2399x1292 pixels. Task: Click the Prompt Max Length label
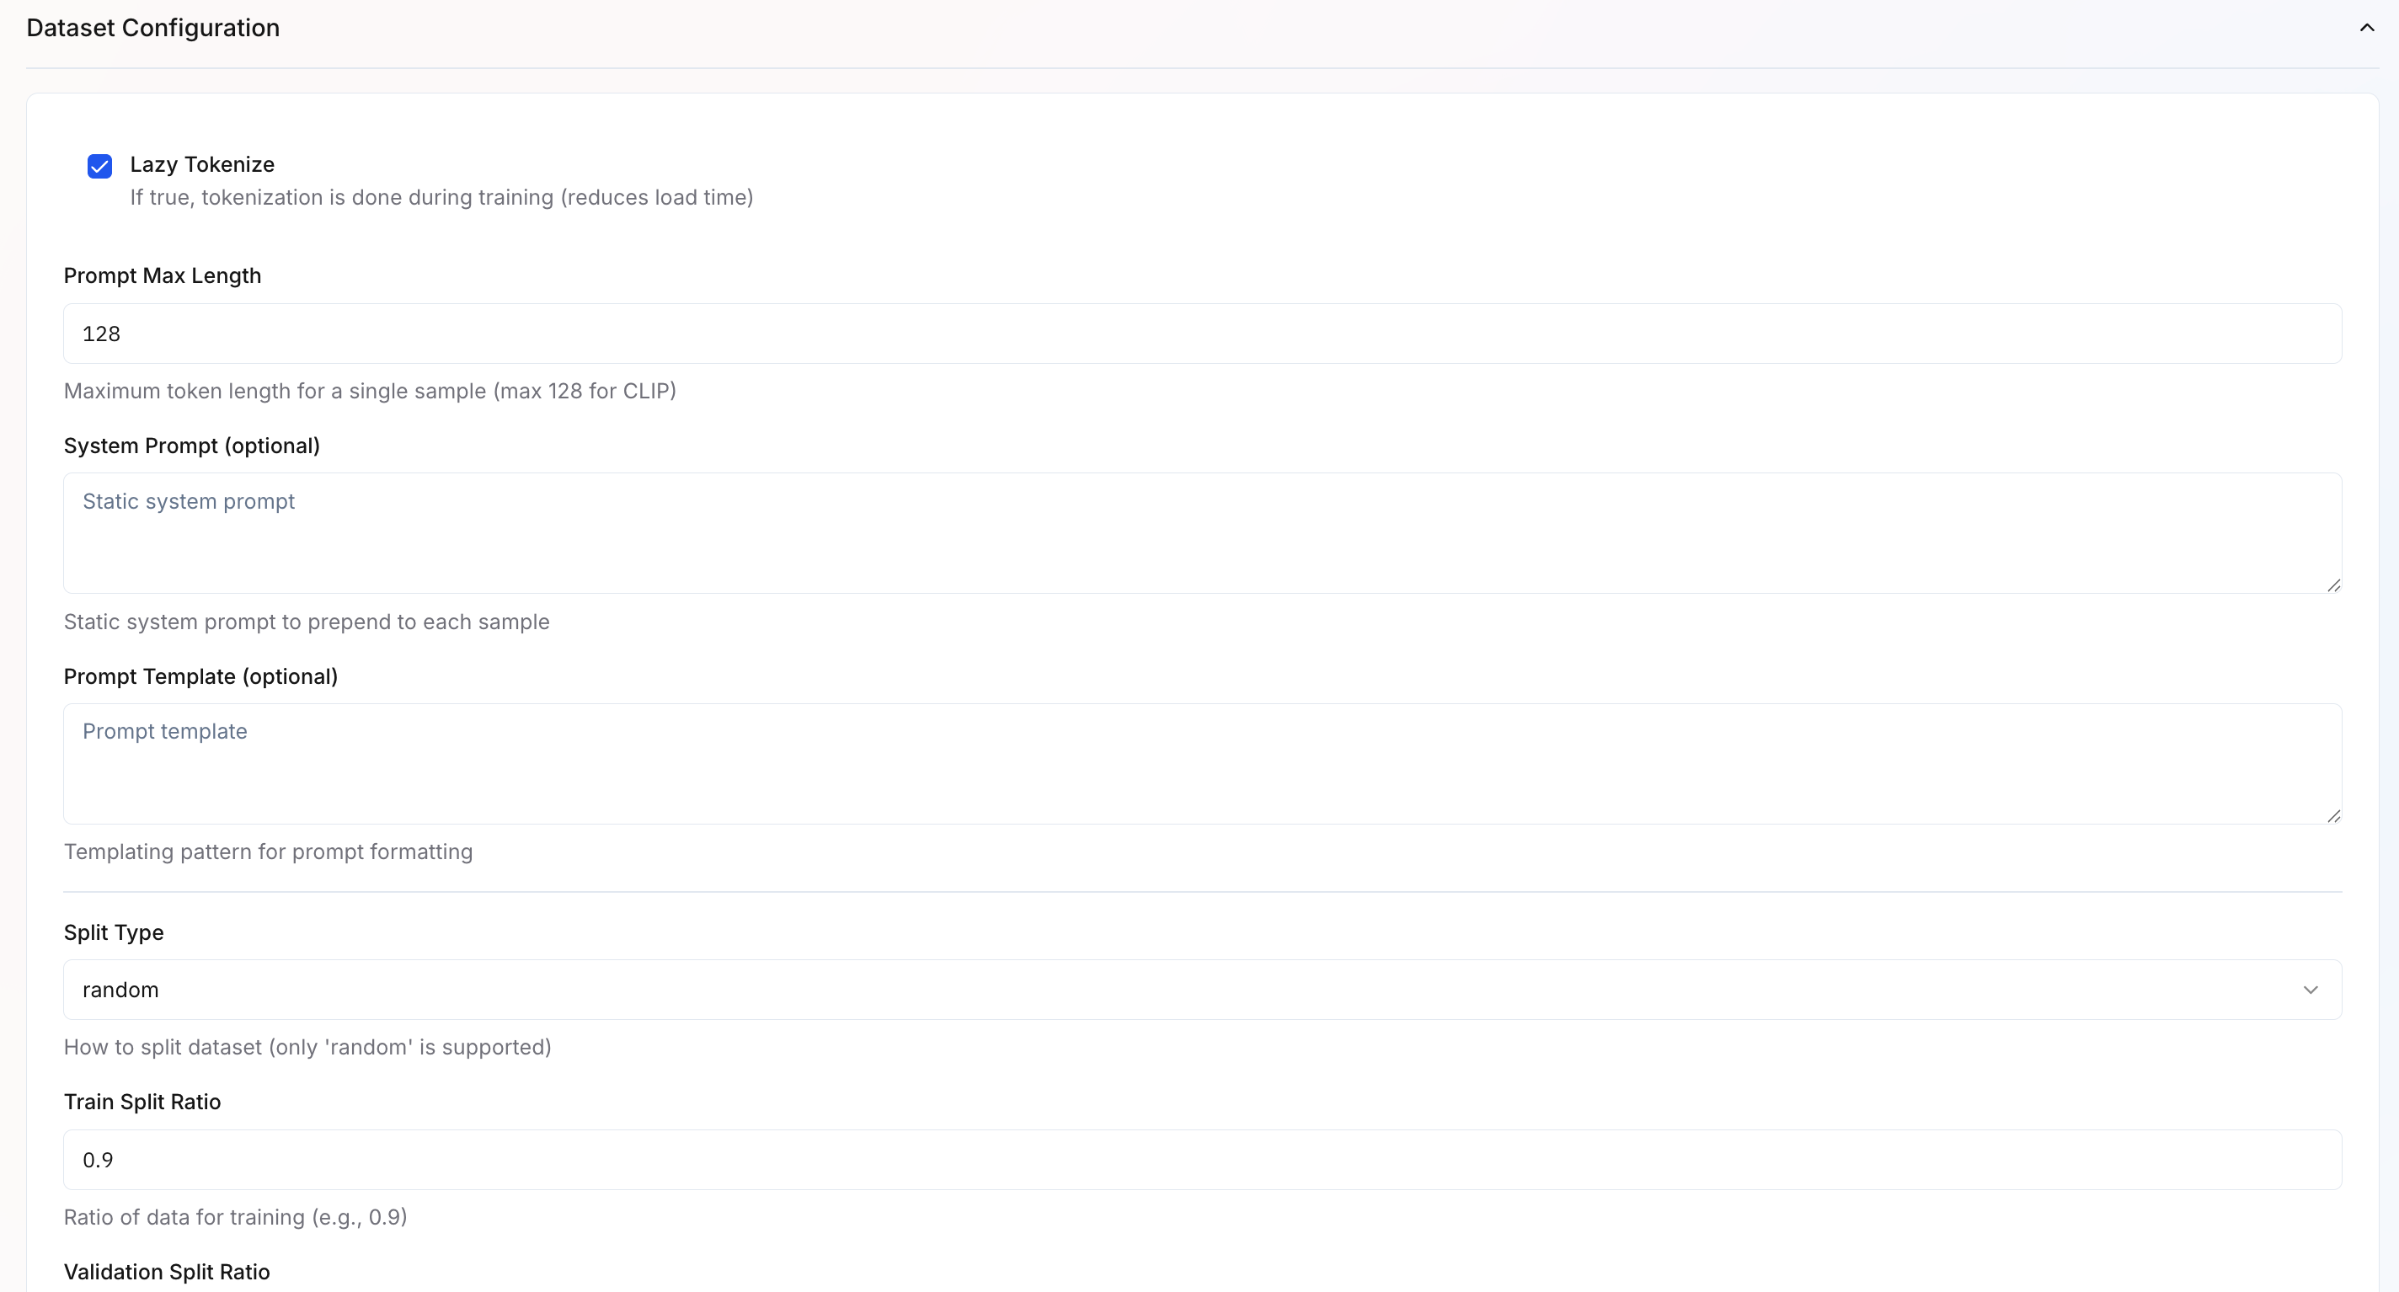click(162, 275)
